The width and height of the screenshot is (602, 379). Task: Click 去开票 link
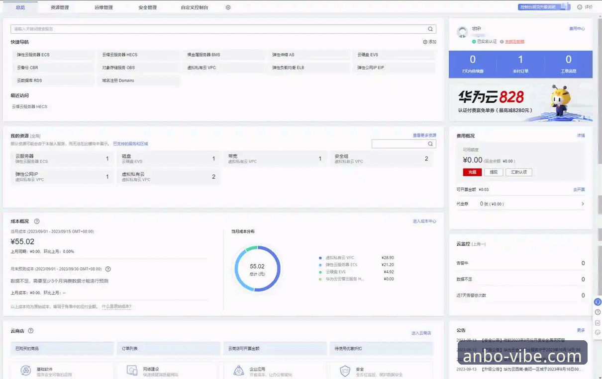click(x=579, y=190)
